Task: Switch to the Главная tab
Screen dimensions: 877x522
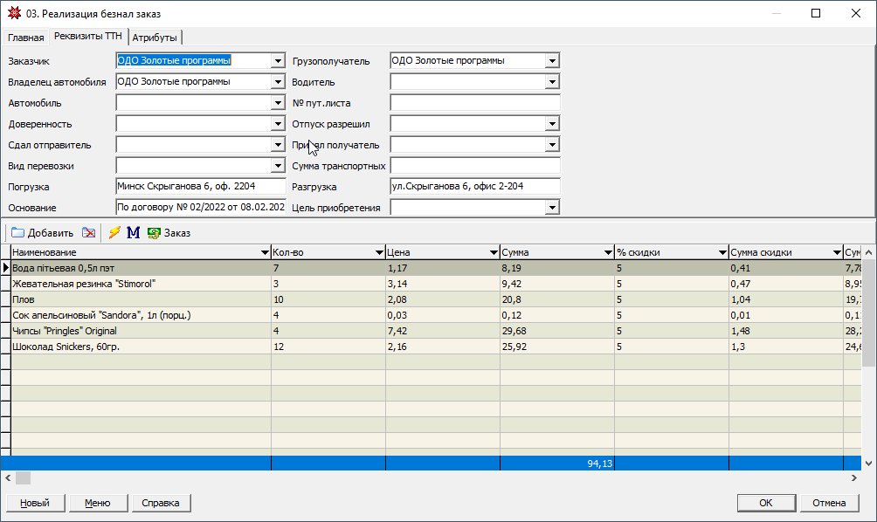Action: pyautogui.click(x=25, y=38)
